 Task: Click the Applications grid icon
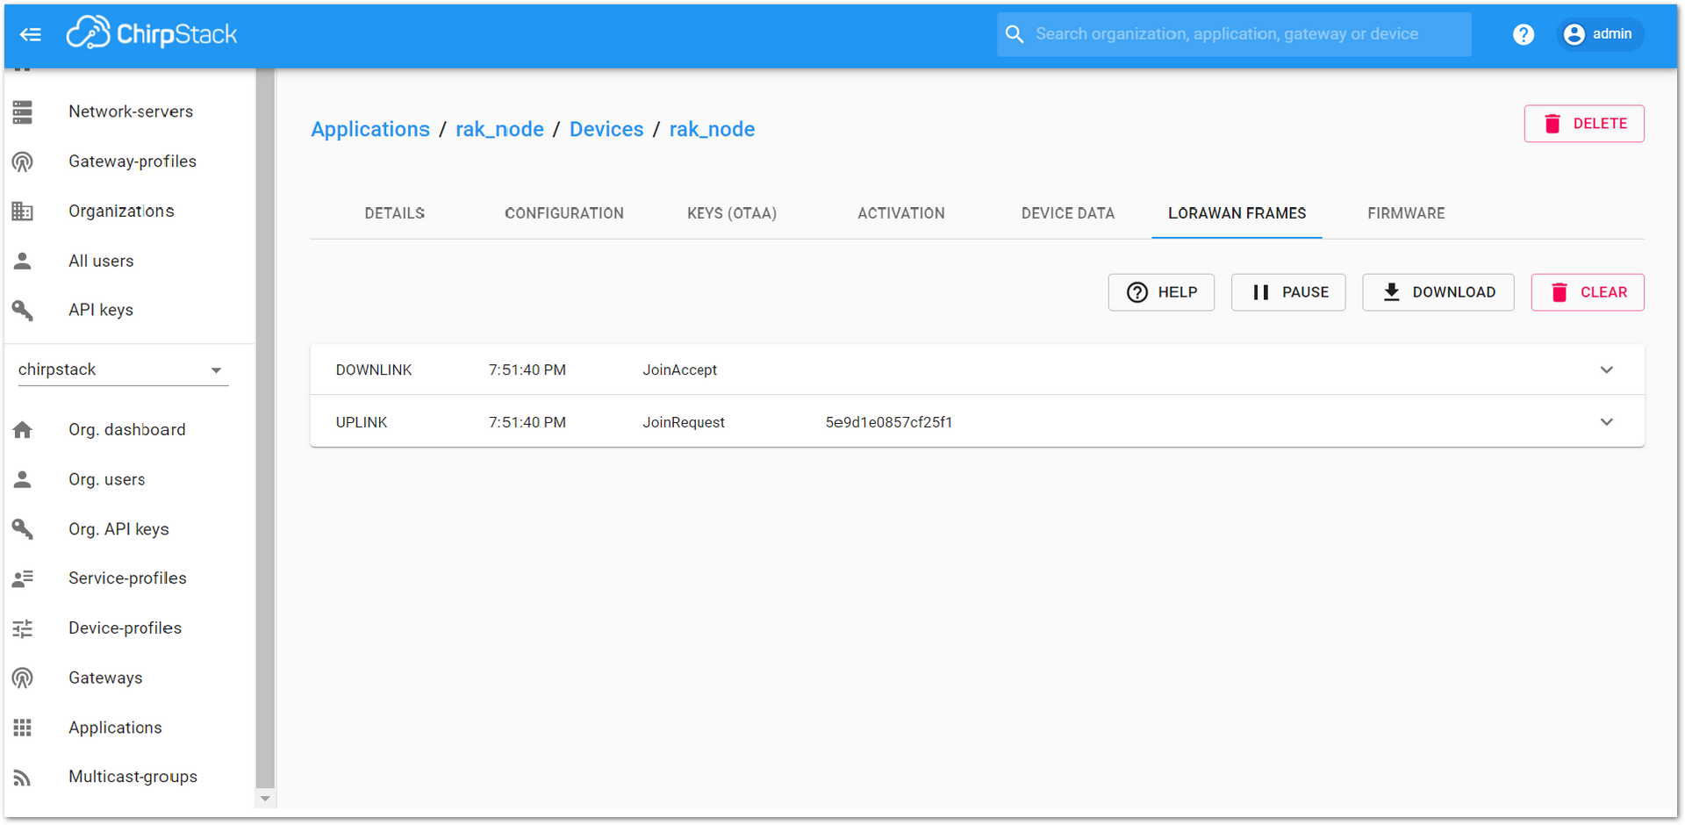tap(23, 728)
